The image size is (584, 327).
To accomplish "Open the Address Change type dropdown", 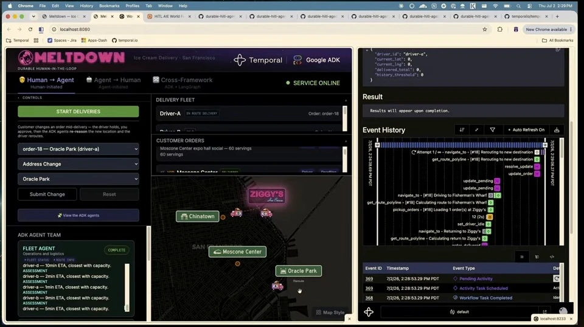I will [78, 163].
